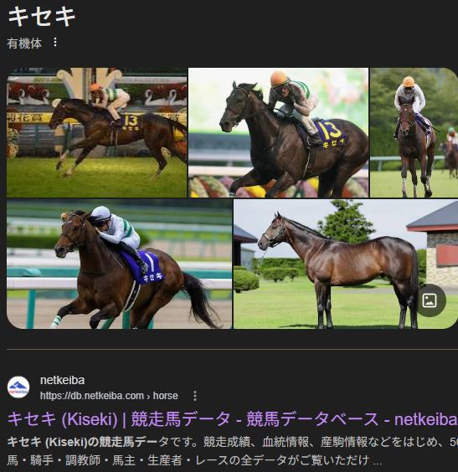The image size is (458, 472).
Task: Click the 有機体 subtitle text
Action: 24,43
